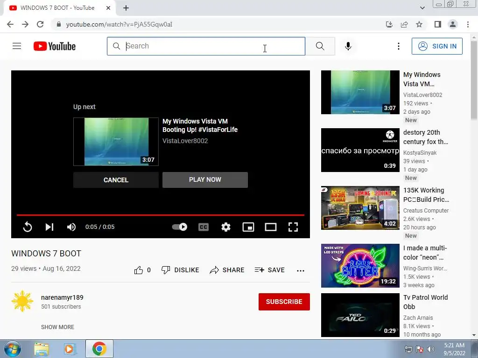Click the magnifier search submit button

click(x=320, y=46)
